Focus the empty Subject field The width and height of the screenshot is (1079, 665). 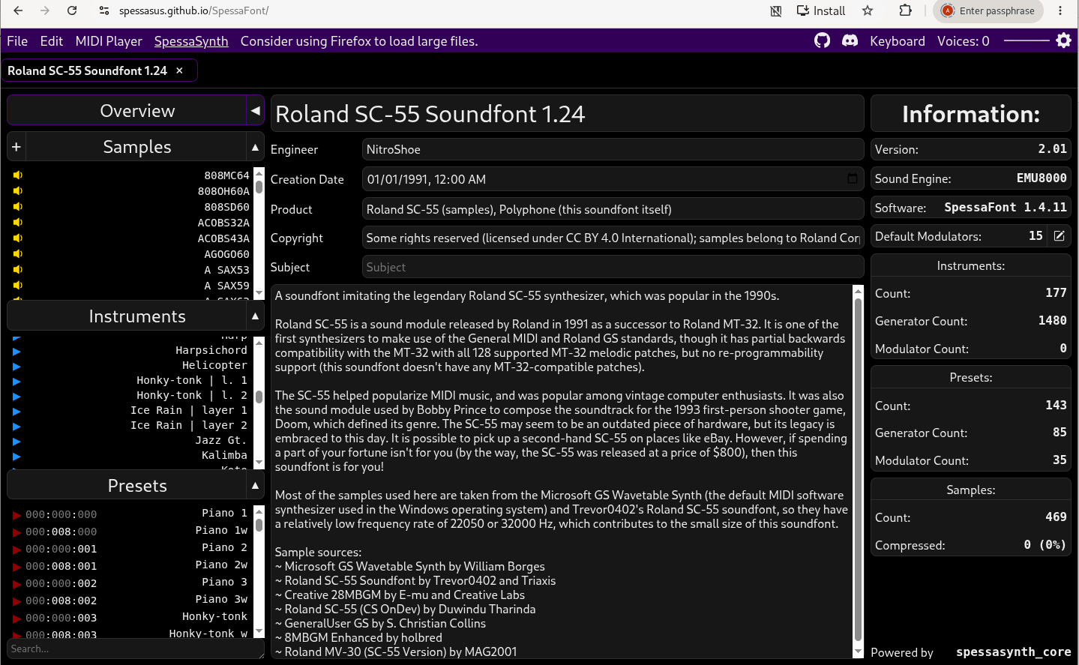click(x=613, y=267)
